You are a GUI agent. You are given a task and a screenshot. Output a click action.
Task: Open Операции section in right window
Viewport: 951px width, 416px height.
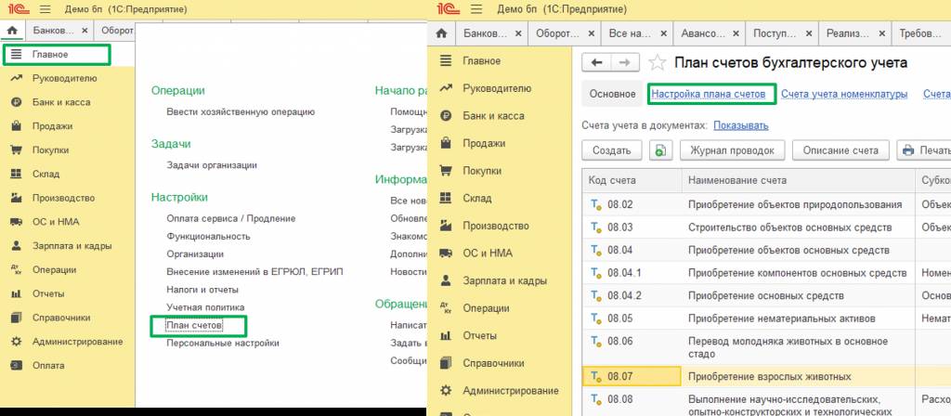(486, 308)
